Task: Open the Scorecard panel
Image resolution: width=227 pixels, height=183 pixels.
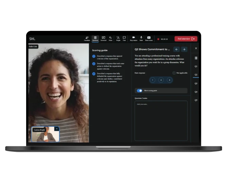Action: point(103,39)
